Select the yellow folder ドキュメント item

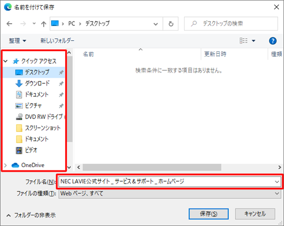[37, 139]
